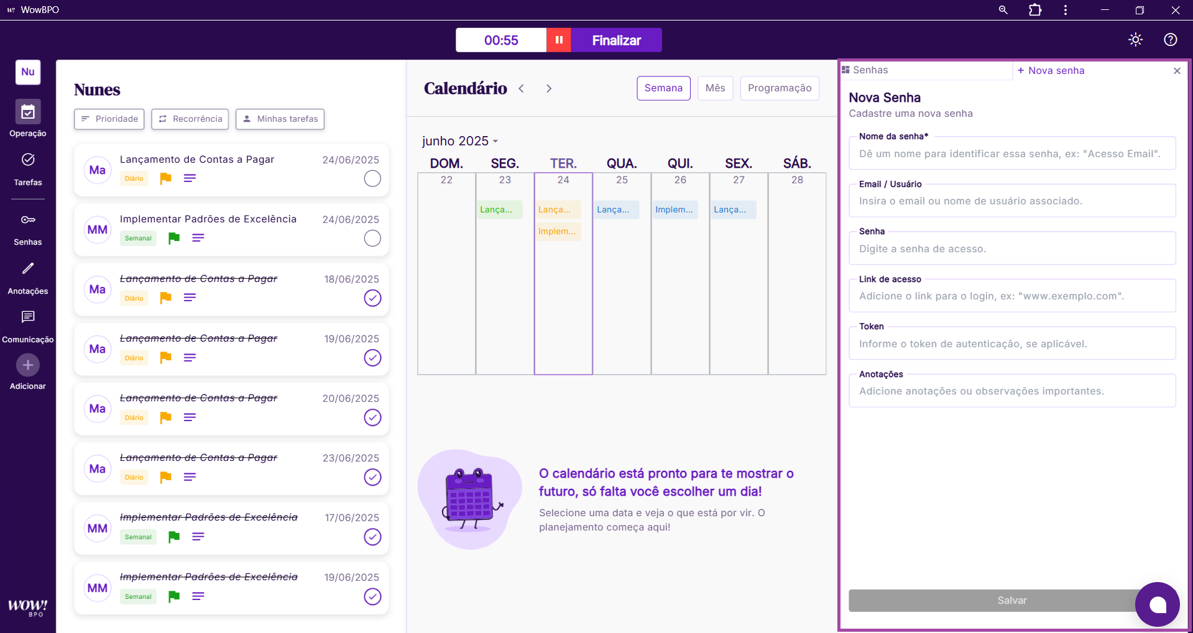1193x633 pixels.
Task: Toggle the light theme sun icon
Action: click(x=1135, y=40)
